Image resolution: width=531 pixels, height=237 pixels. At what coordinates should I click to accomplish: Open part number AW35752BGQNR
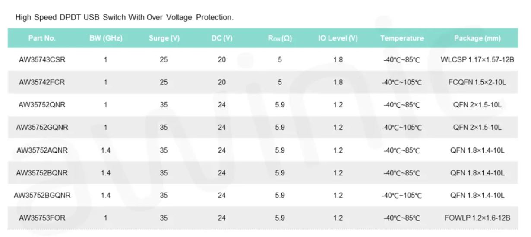[x=42, y=195]
